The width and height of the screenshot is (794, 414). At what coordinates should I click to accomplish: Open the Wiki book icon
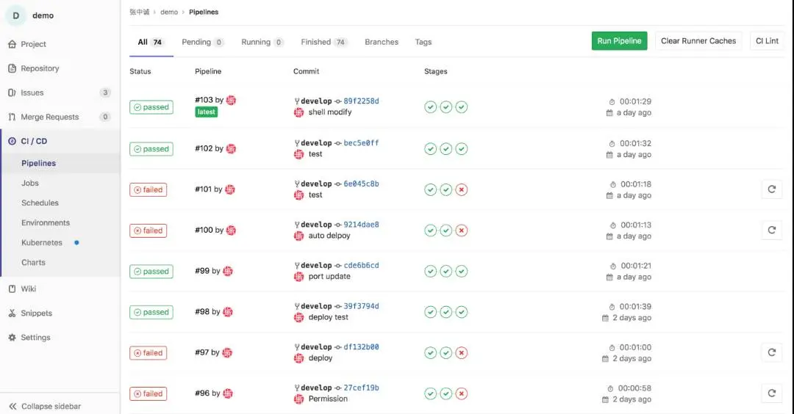point(12,288)
